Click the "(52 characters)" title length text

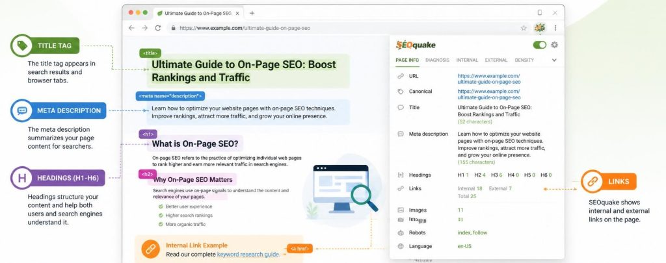pyautogui.click(x=475, y=121)
